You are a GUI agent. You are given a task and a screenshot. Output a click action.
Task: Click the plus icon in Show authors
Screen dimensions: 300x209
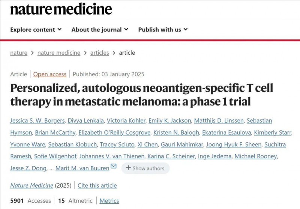[128, 168]
